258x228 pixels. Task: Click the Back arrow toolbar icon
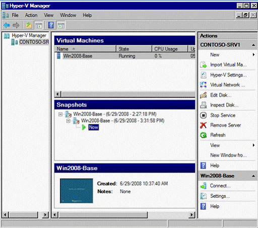pyautogui.click(x=7, y=26)
